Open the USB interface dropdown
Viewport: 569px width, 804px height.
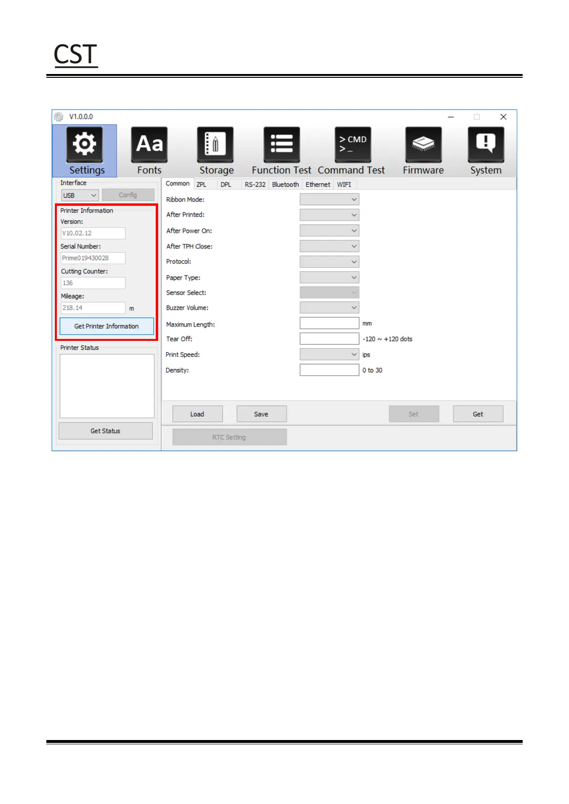coord(80,195)
